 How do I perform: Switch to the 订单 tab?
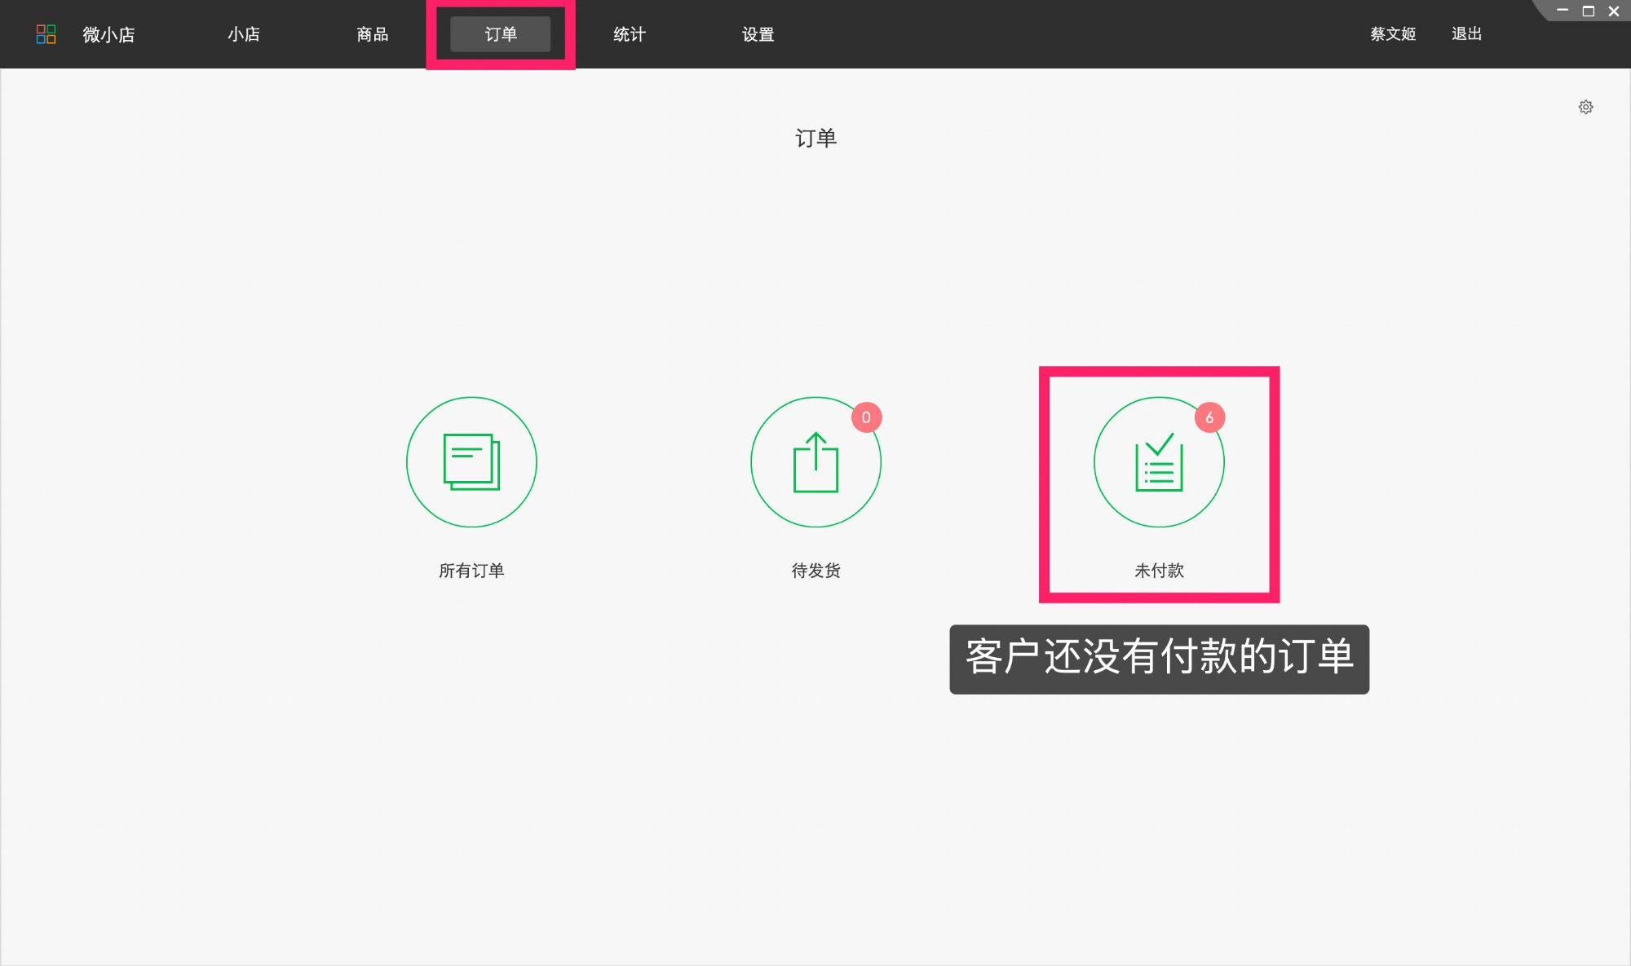[501, 33]
